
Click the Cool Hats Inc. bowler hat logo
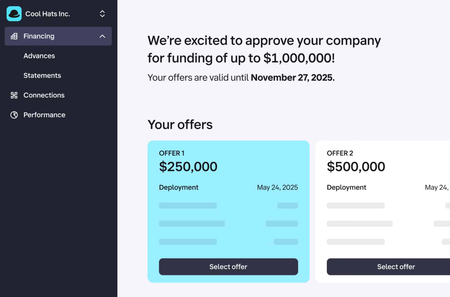[x=14, y=14]
